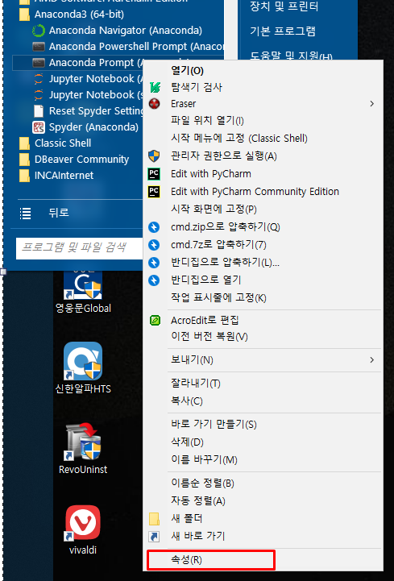Click the shield icon beside 관리자 권한으로 실행
This screenshot has width=394, height=581.
154,156
